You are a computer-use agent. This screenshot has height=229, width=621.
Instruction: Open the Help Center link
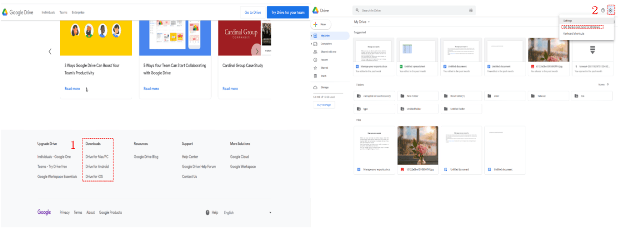coord(190,157)
